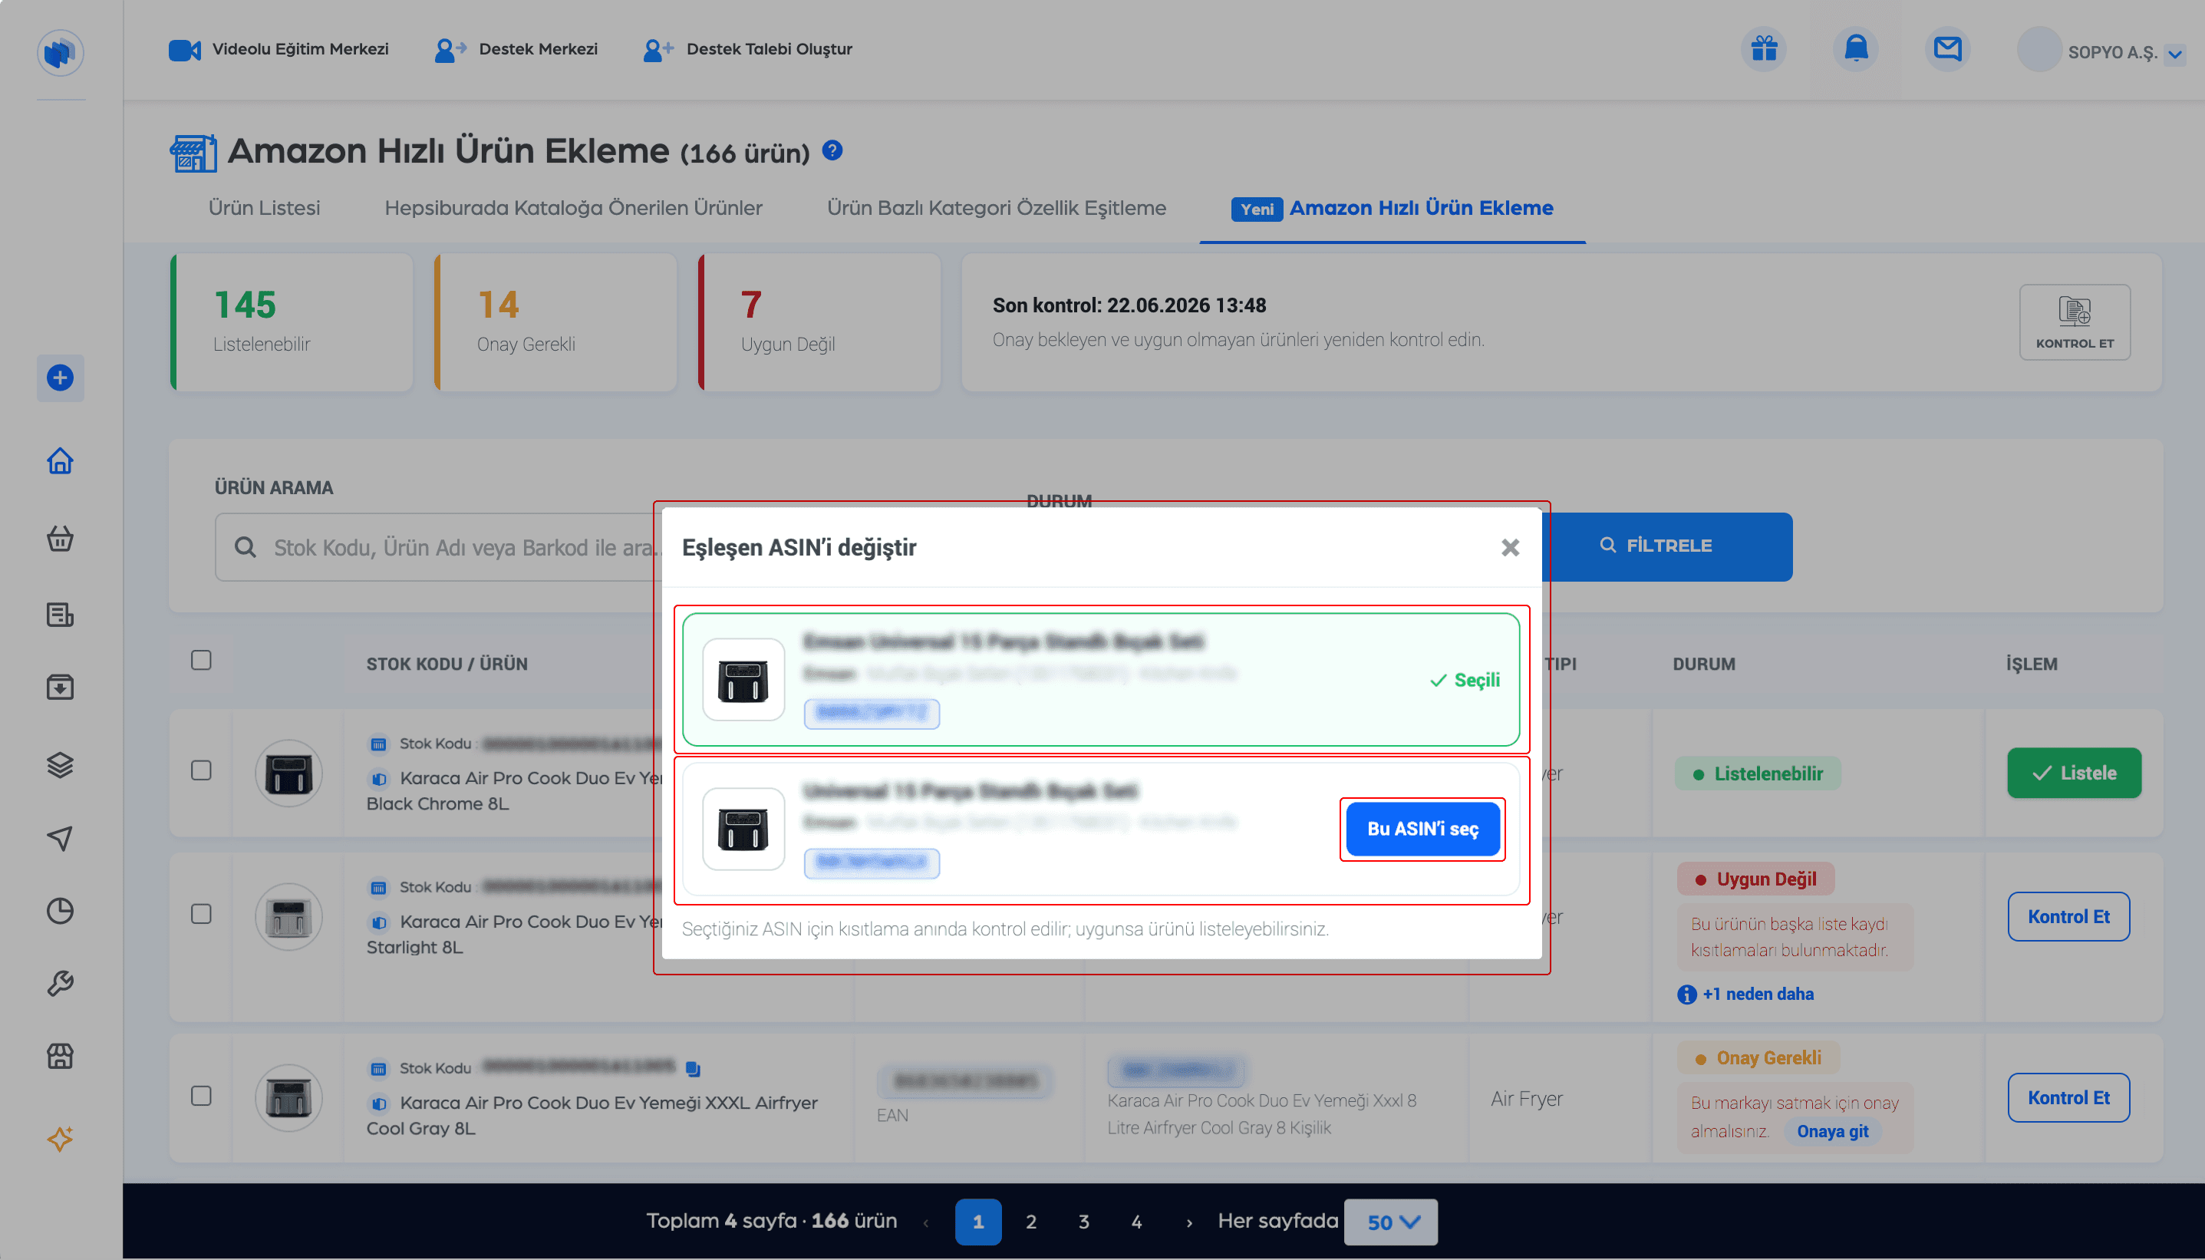Viewport: 2205px width, 1260px height.
Task: Toggle the select-all checkbox in the table header
Action: coord(202,660)
